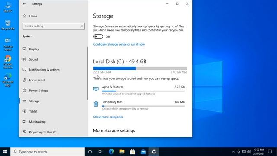Click the Display monitor icon in sidebar
The width and height of the screenshot is (277, 156).
pyautogui.click(x=24, y=49)
